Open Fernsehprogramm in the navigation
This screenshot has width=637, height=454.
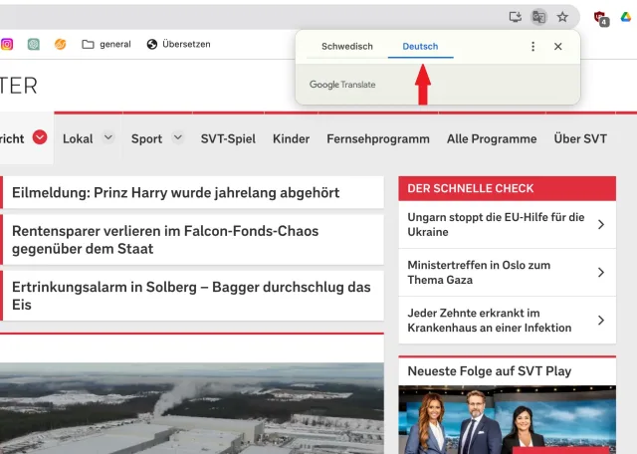(378, 139)
